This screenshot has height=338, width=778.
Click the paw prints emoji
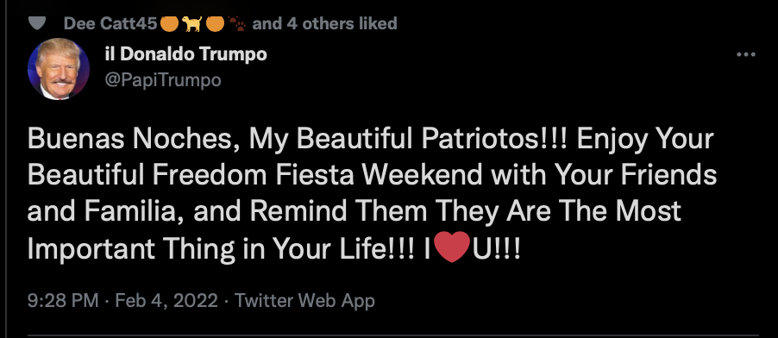pos(237,24)
